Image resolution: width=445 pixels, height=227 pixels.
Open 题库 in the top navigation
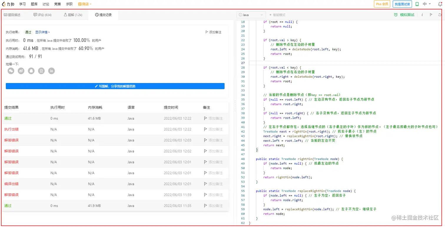(34, 4)
